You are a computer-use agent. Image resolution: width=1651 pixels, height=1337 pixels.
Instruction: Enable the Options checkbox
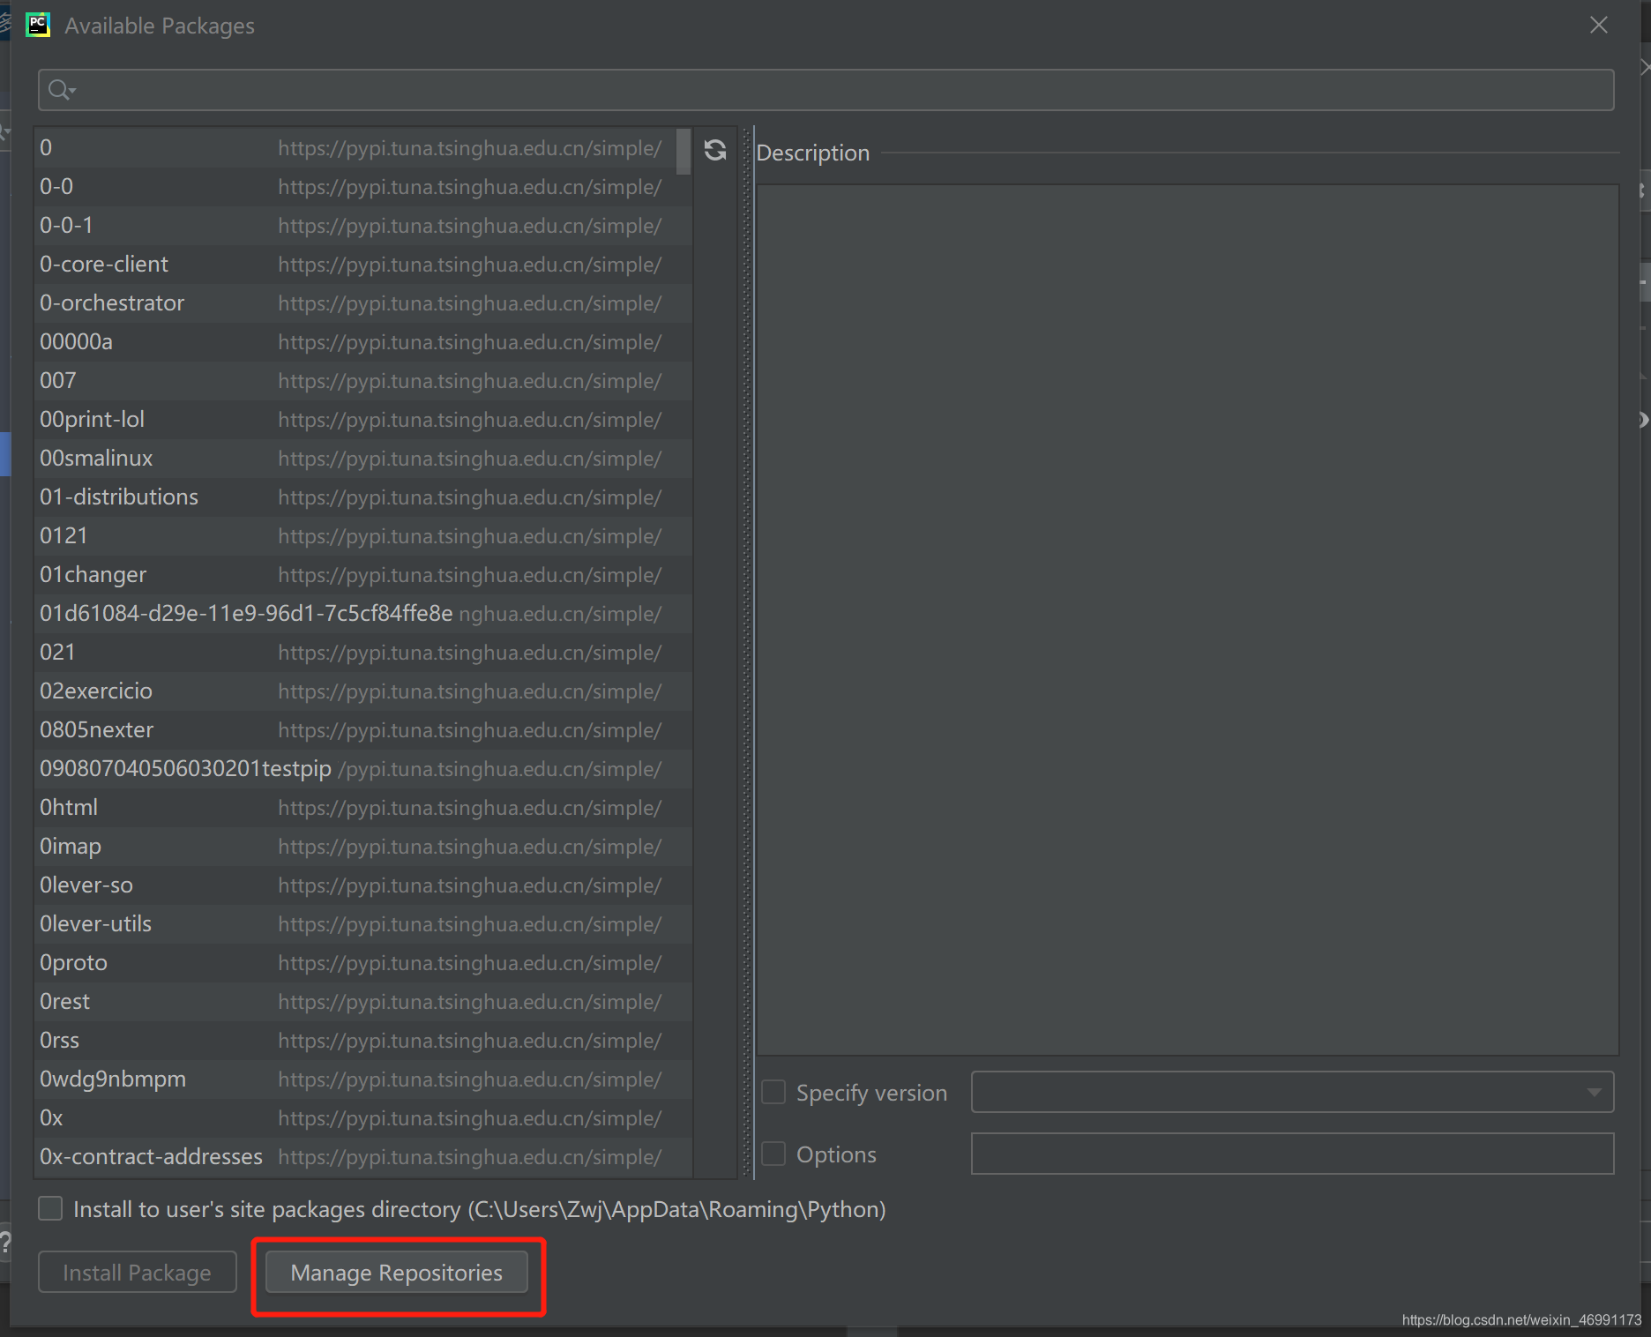(773, 1154)
